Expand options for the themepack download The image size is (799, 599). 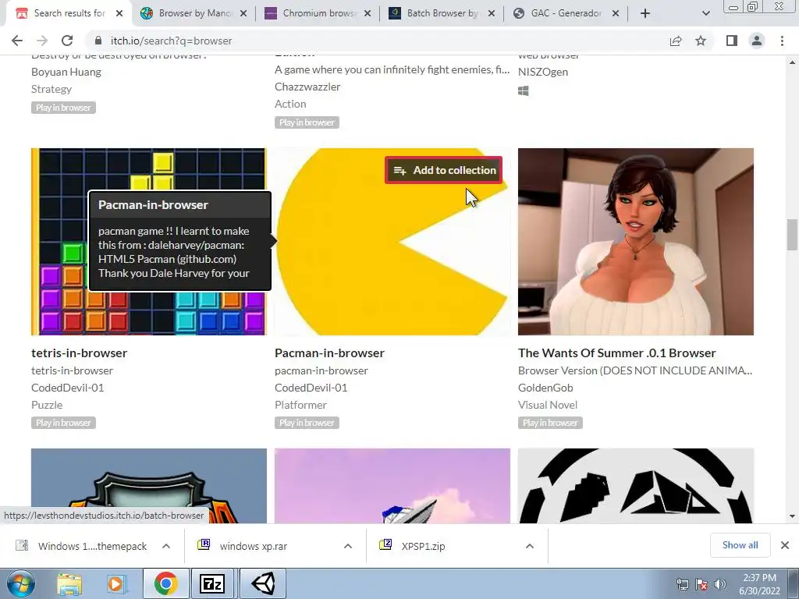point(166,546)
